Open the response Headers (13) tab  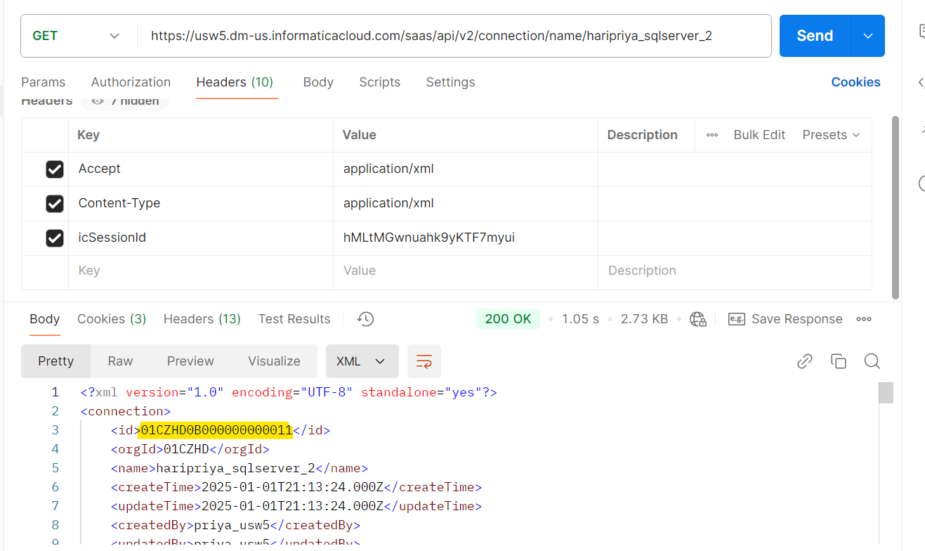(x=202, y=319)
